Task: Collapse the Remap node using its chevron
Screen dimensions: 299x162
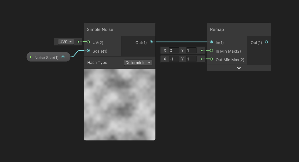Action: 239,68
